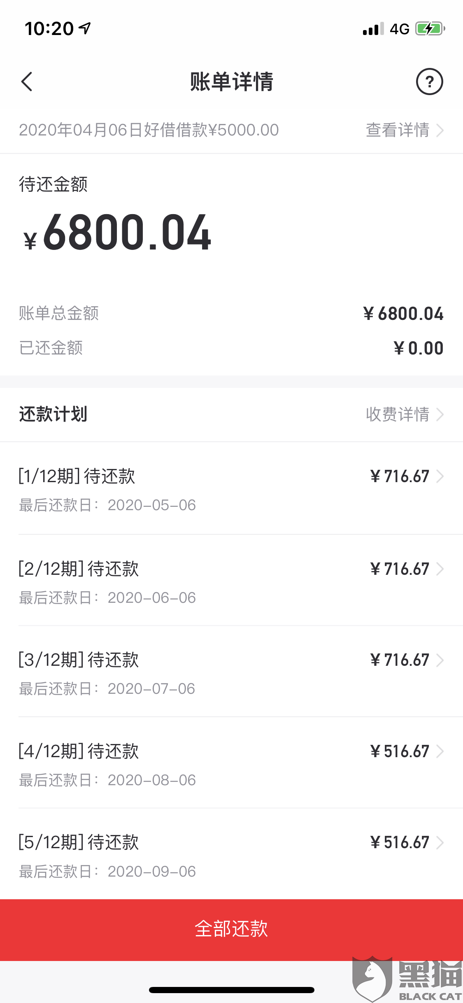The image size is (463, 1003).
Task: Expand installment 1/12 chevron arrow
Action: coord(440,476)
